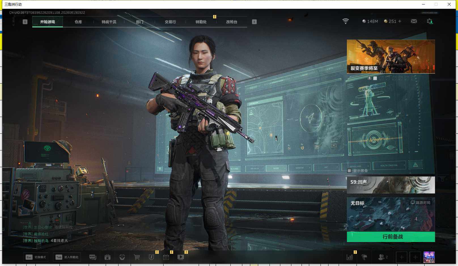Click the plus icon beside 251 currency

[400, 21]
